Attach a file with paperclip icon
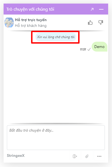112x167 pixels. [87, 156]
